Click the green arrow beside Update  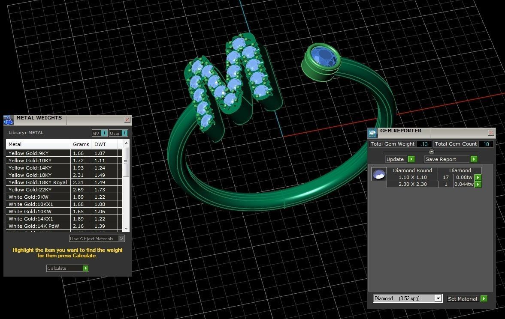(x=411, y=159)
